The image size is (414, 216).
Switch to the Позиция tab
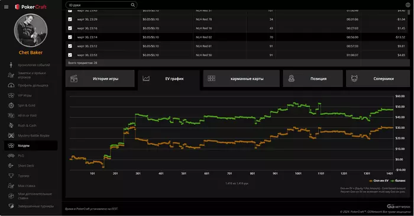point(313,79)
